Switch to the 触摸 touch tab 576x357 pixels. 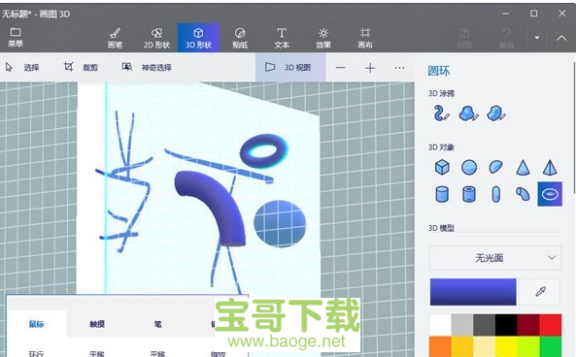click(x=97, y=324)
